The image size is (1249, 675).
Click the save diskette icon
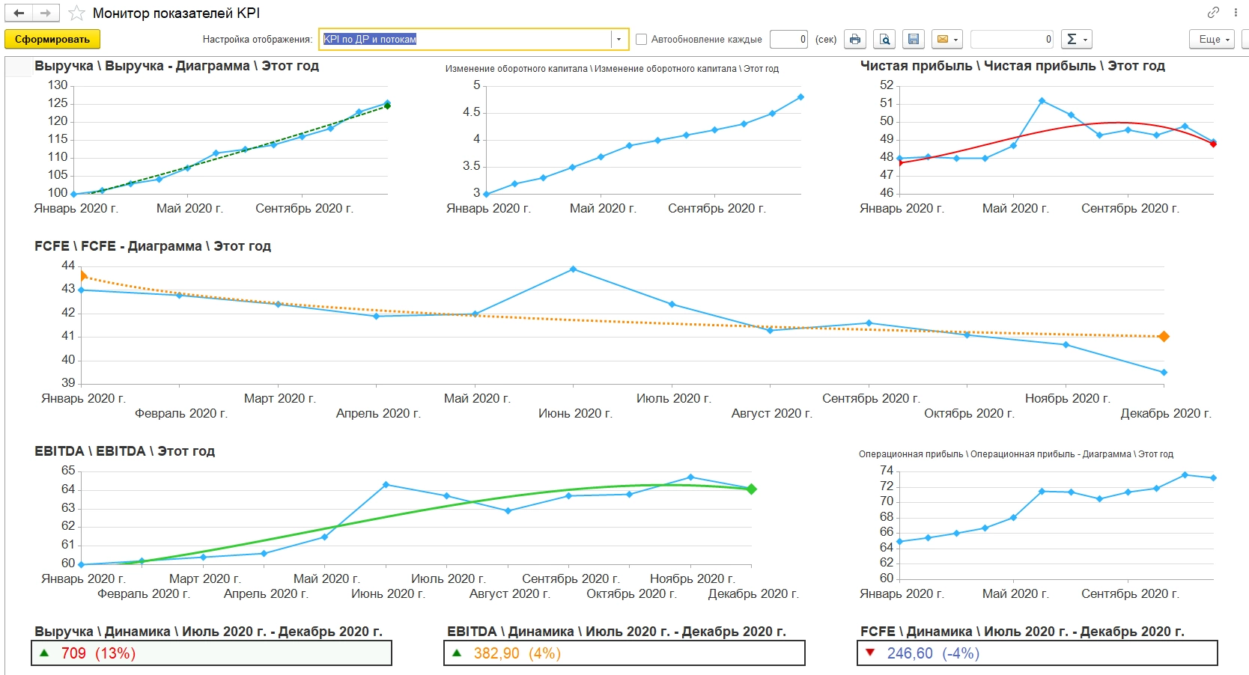(x=913, y=40)
